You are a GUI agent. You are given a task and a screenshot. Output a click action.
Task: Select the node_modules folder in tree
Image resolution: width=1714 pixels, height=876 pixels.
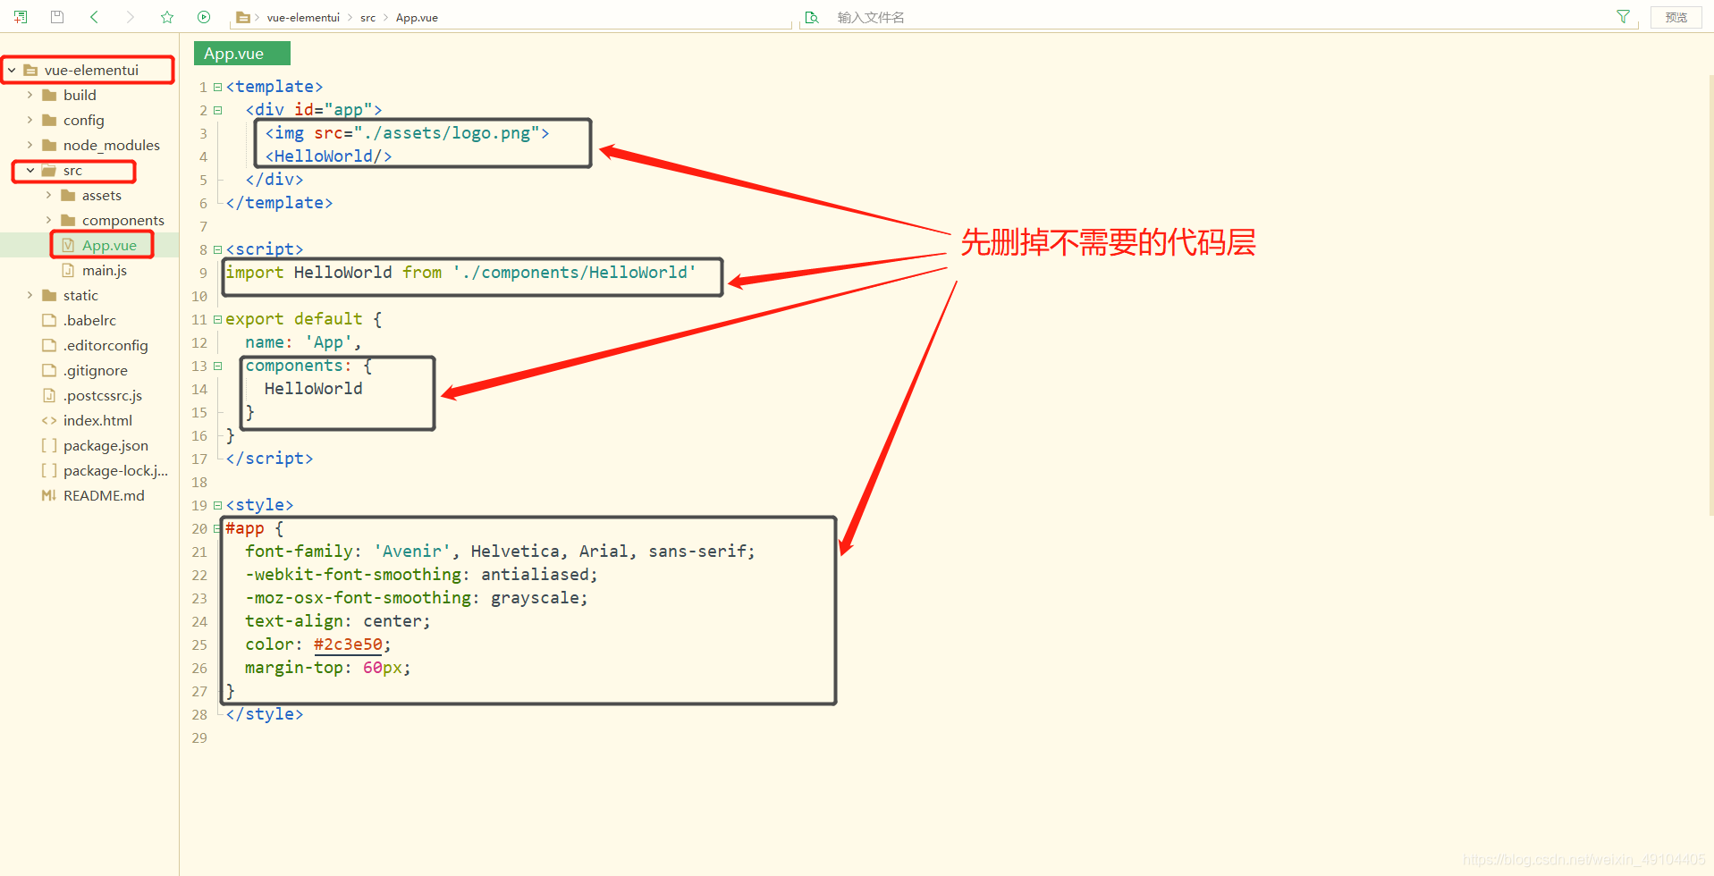[112, 145]
